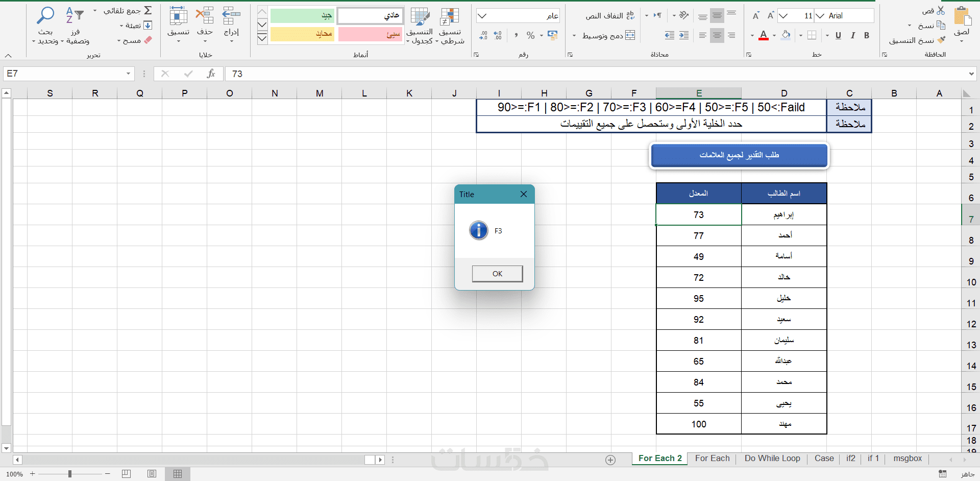This screenshot has width=980, height=481.
Task: Click OK in the Title message box
Action: coord(497,274)
